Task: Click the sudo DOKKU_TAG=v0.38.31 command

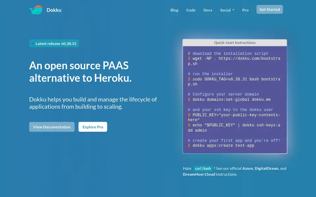Action: pos(234,82)
